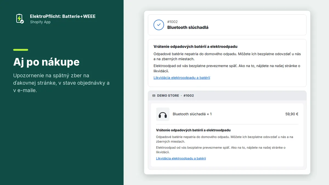Click the 'Aj po nákupe' headline

(x=46, y=62)
